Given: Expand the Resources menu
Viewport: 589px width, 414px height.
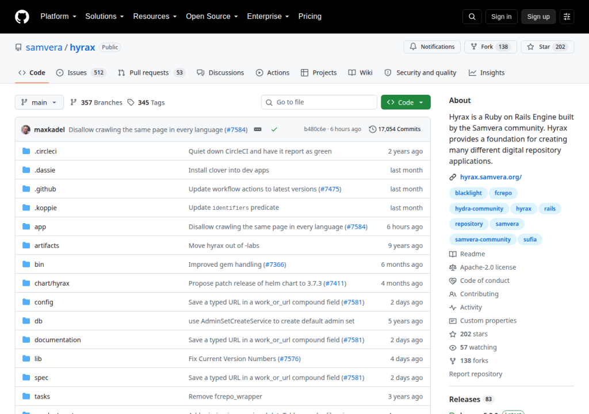Looking at the screenshot, I should click(x=155, y=17).
